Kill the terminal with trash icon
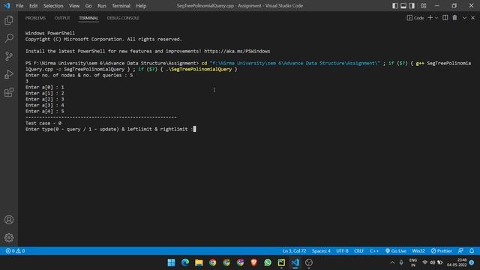Image resolution: width=480 pixels, height=270 pixels. [x=455, y=18]
